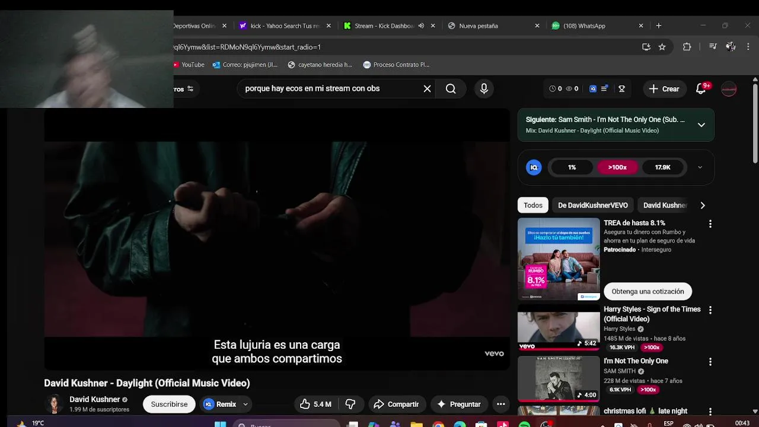This screenshot has width=759, height=427.
Task: Open the Chrome profile avatar
Action: [731, 47]
